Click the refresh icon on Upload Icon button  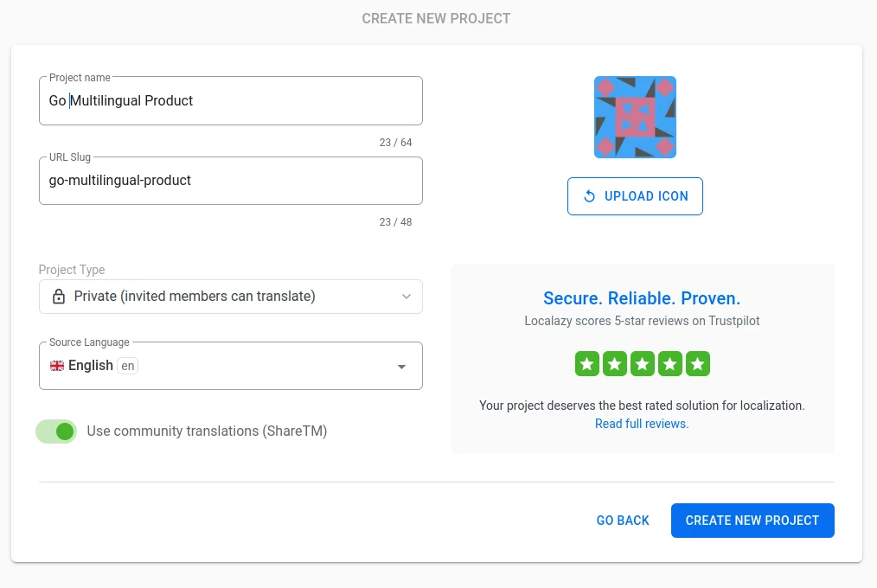pyautogui.click(x=590, y=196)
